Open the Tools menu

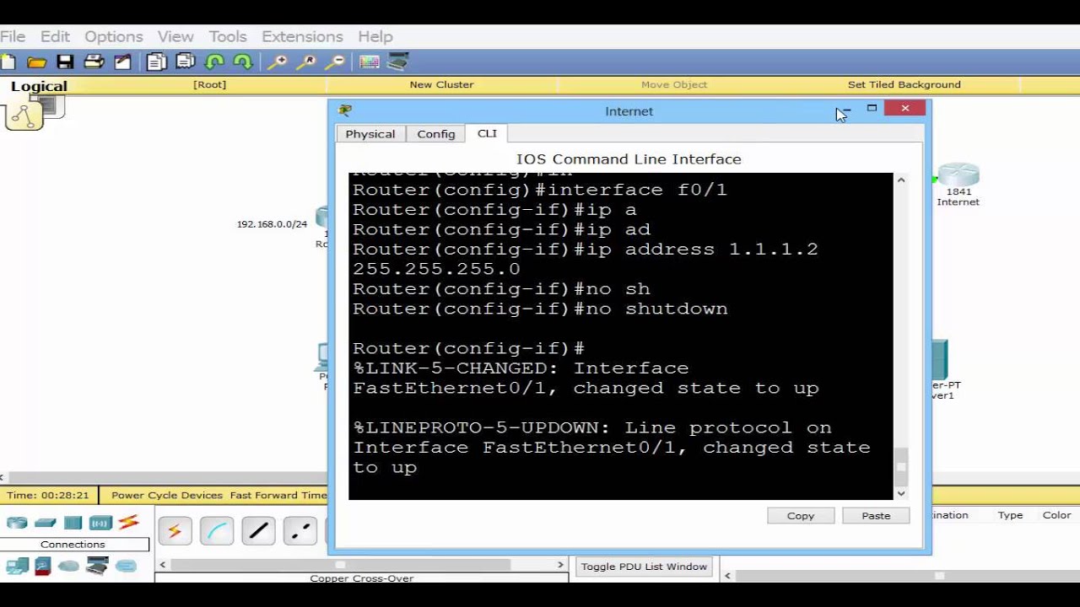coord(228,36)
